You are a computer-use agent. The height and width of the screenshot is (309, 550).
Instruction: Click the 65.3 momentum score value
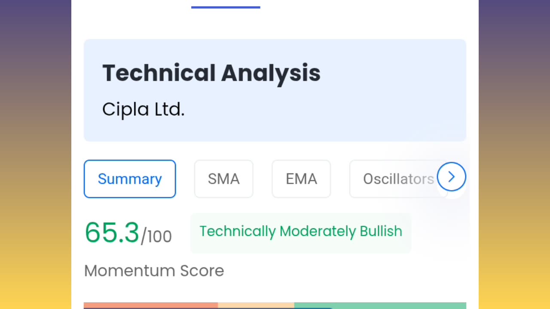[112, 233]
